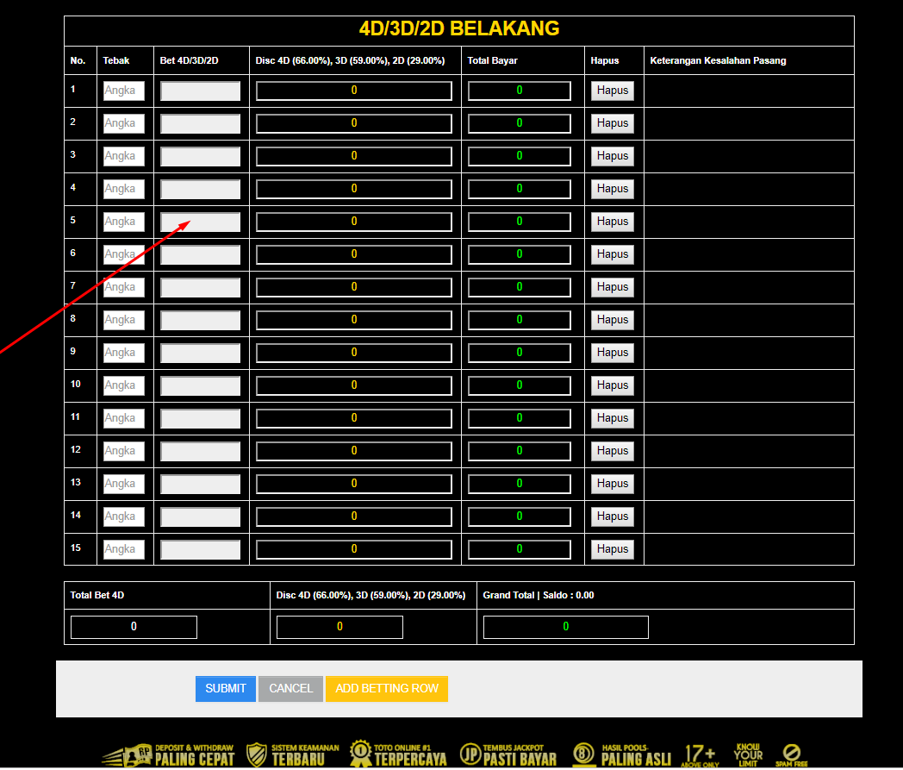Click the 17+ Above Only icon

[x=699, y=755]
